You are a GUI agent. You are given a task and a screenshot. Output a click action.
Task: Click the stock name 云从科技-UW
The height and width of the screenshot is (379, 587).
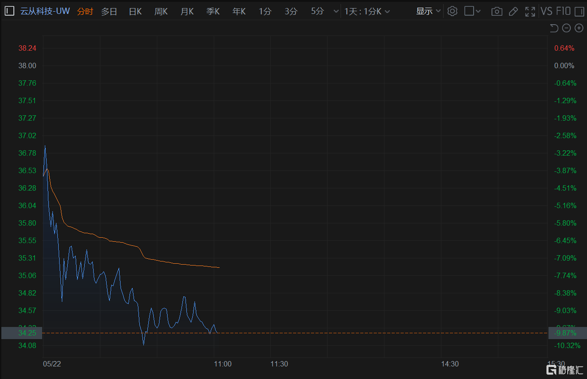point(45,11)
